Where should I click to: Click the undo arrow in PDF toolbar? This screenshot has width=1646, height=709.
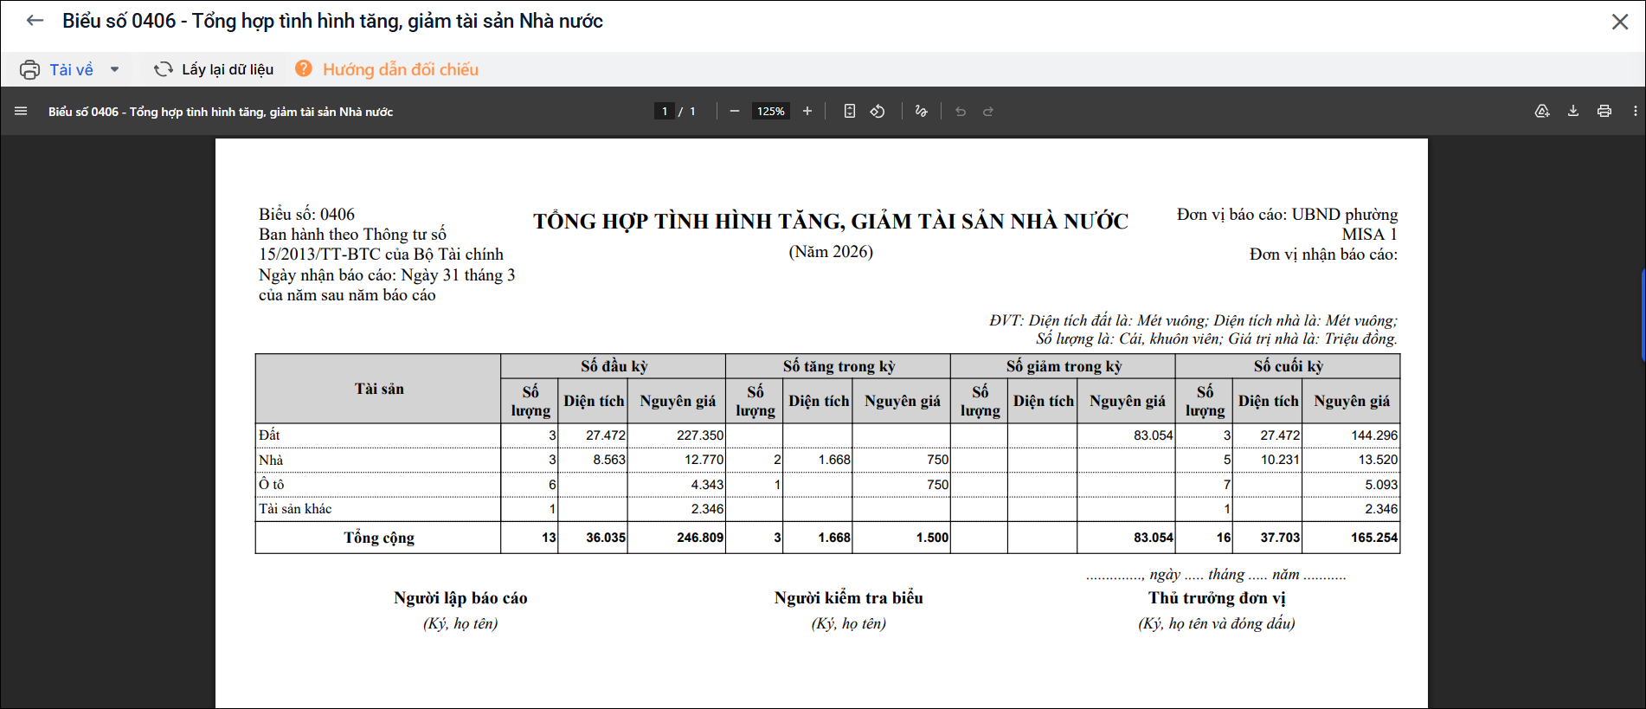pos(961,111)
